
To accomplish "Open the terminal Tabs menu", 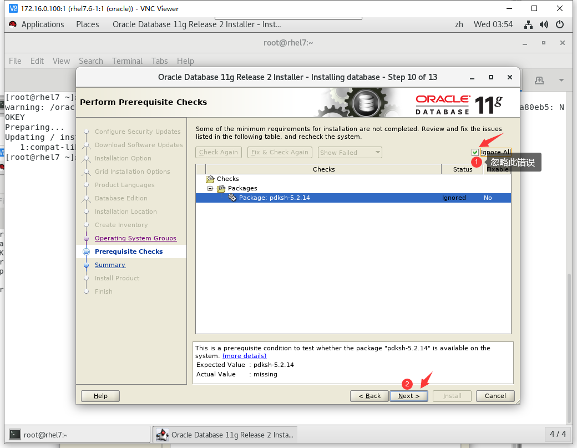I will pyautogui.click(x=159, y=61).
